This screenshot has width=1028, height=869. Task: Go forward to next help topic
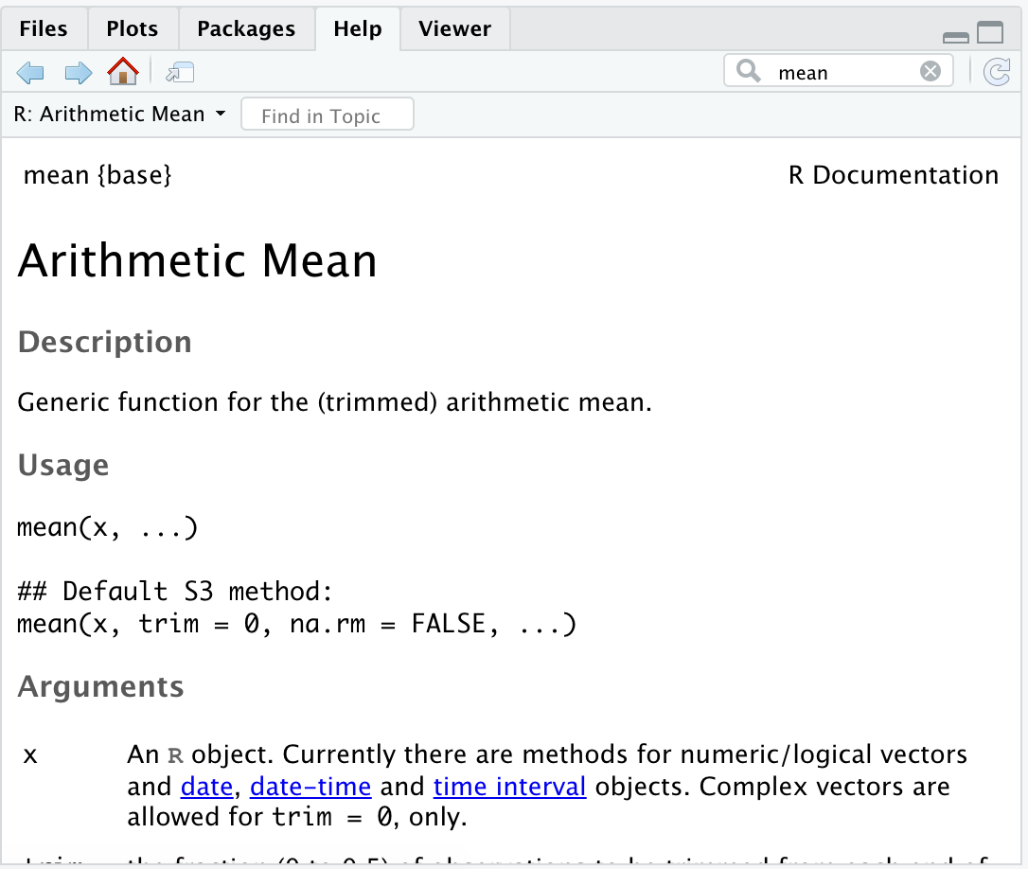(78, 72)
